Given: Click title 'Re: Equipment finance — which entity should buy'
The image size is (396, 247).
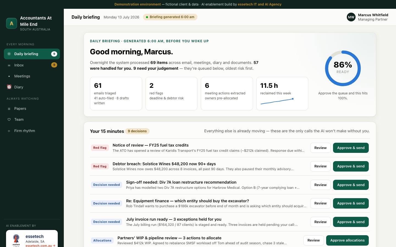Looking at the screenshot, I should [x=187, y=201].
